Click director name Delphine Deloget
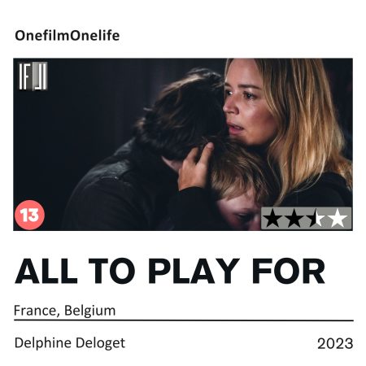Screen dimensions: 366x366 pyautogui.click(x=70, y=343)
